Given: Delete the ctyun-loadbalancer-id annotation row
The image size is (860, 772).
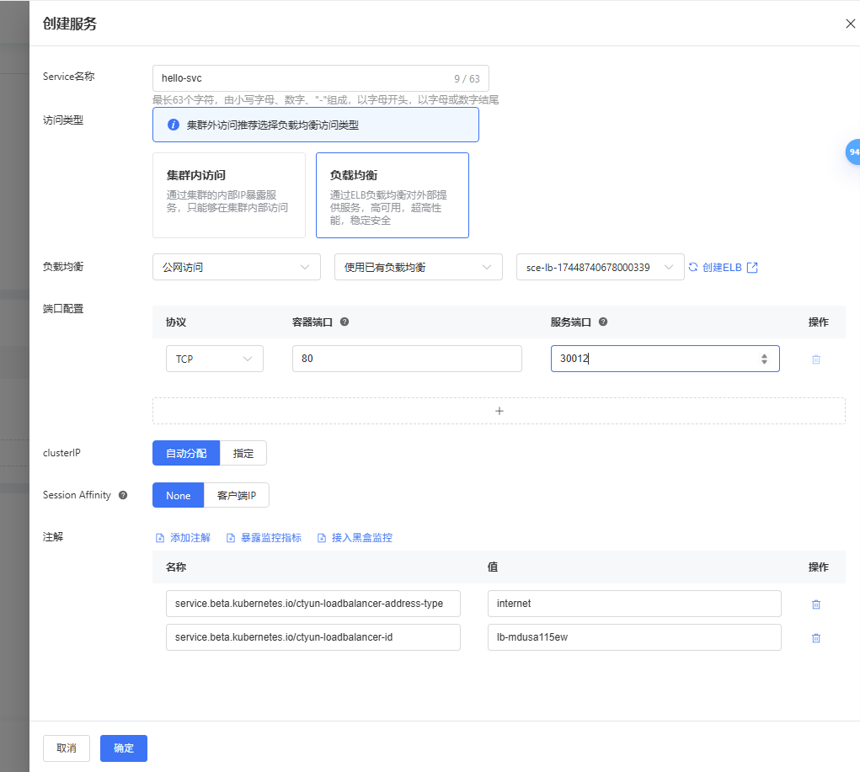Looking at the screenshot, I should click(x=815, y=637).
